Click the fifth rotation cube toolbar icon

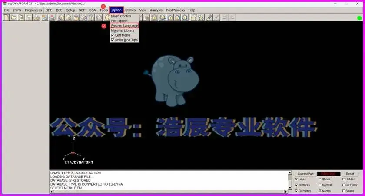(91, 17)
